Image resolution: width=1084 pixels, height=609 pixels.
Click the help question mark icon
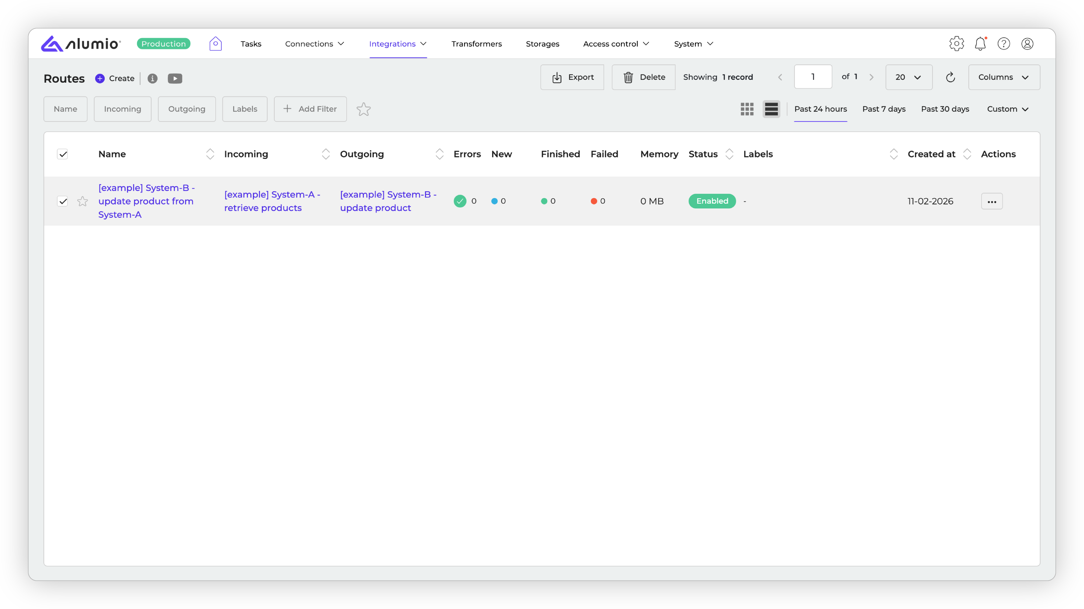[1004, 44]
